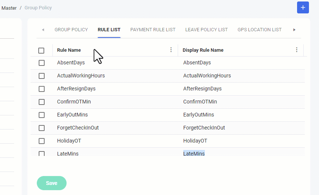
Task: Open the GPS Location List tab
Action: pos(260,30)
